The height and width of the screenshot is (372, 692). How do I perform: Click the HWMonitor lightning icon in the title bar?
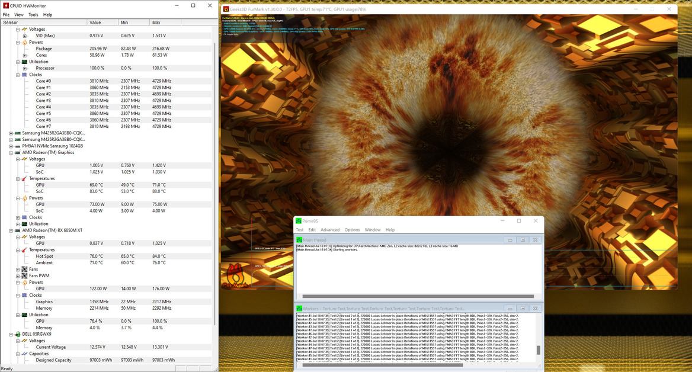(6, 6)
